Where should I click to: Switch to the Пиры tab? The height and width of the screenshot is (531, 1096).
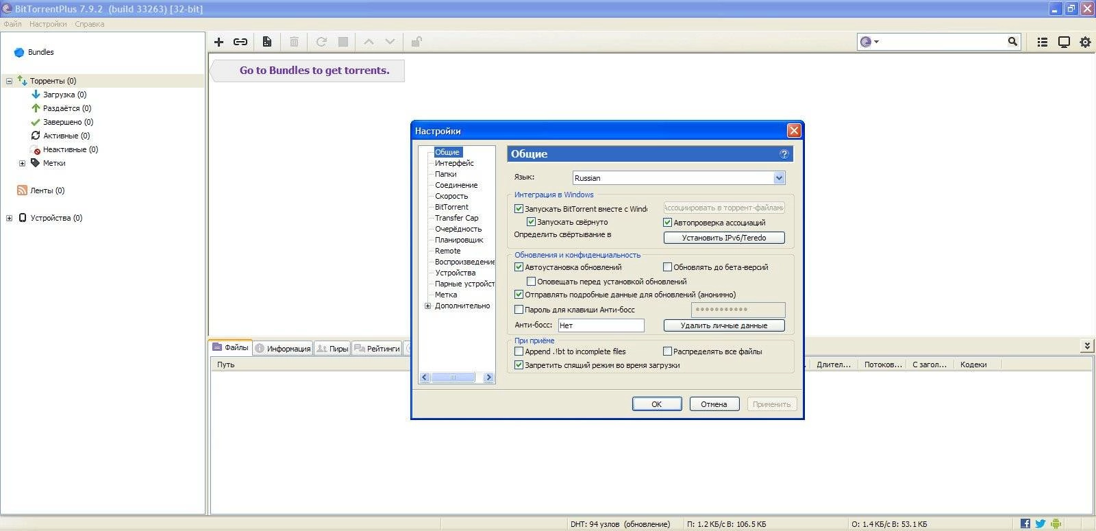[x=332, y=348]
